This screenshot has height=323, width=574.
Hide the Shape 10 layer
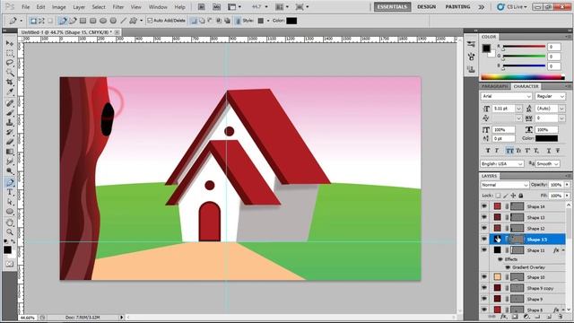[x=484, y=277]
